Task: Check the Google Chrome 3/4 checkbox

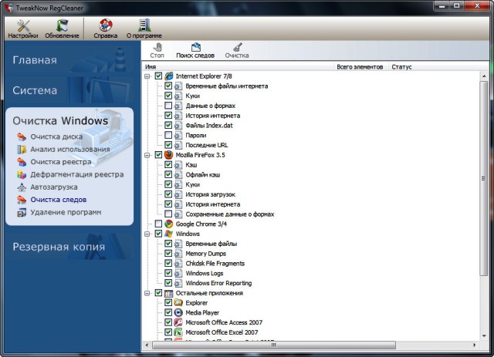Action: 158,224
